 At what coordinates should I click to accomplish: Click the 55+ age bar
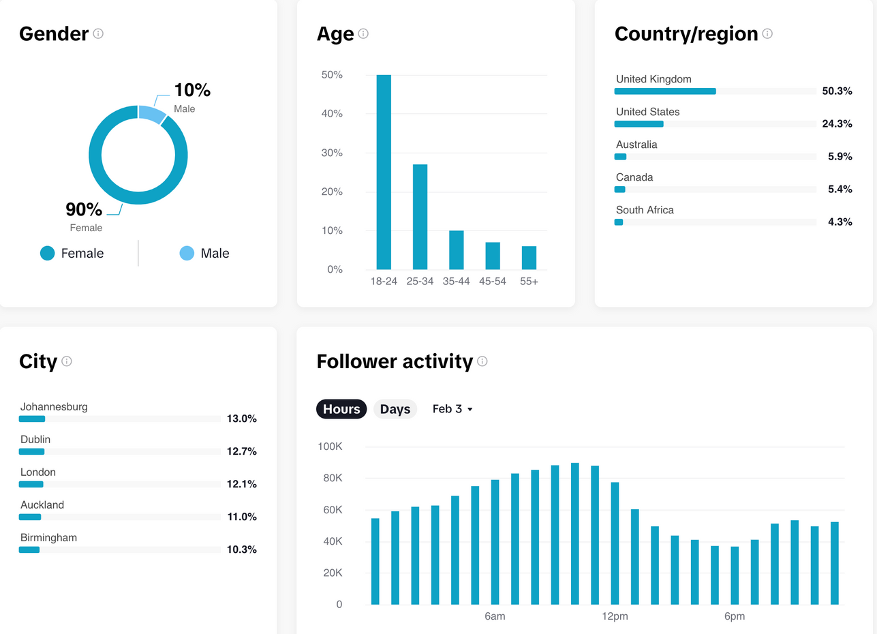pyautogui.click(x=529, y=258)
